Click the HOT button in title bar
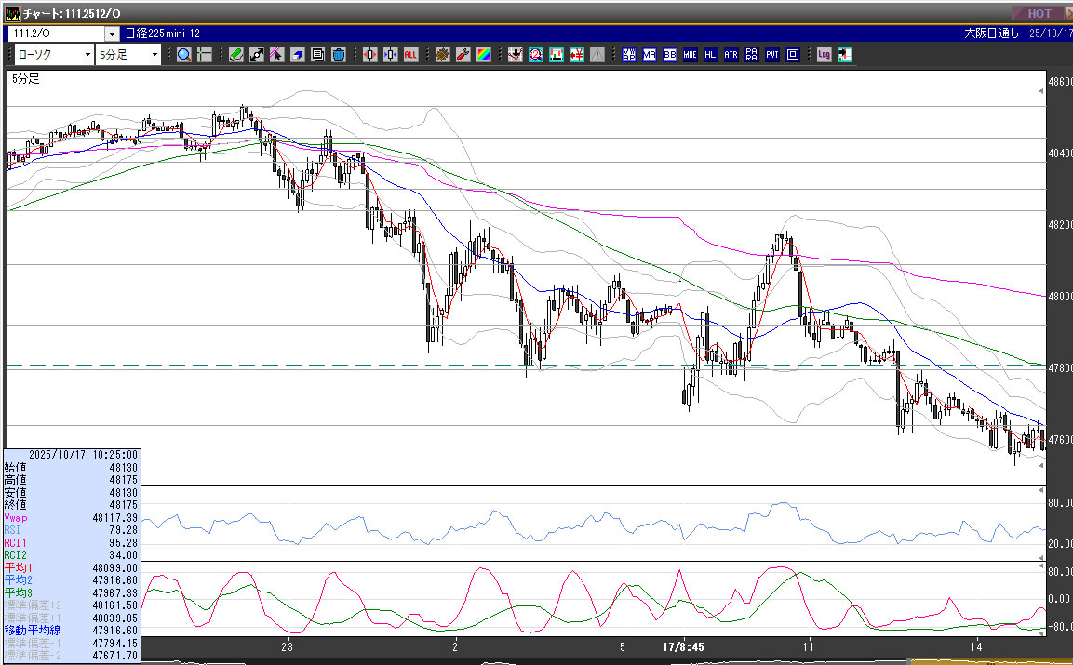The height and width of the screenshot is (665, 1073). coord(1039,13)
